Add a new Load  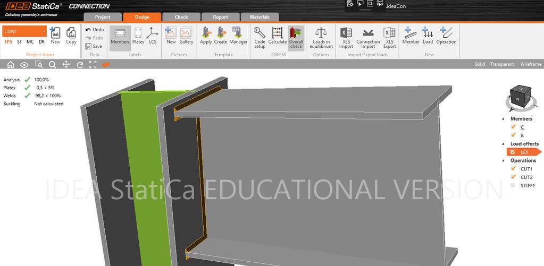428,36
